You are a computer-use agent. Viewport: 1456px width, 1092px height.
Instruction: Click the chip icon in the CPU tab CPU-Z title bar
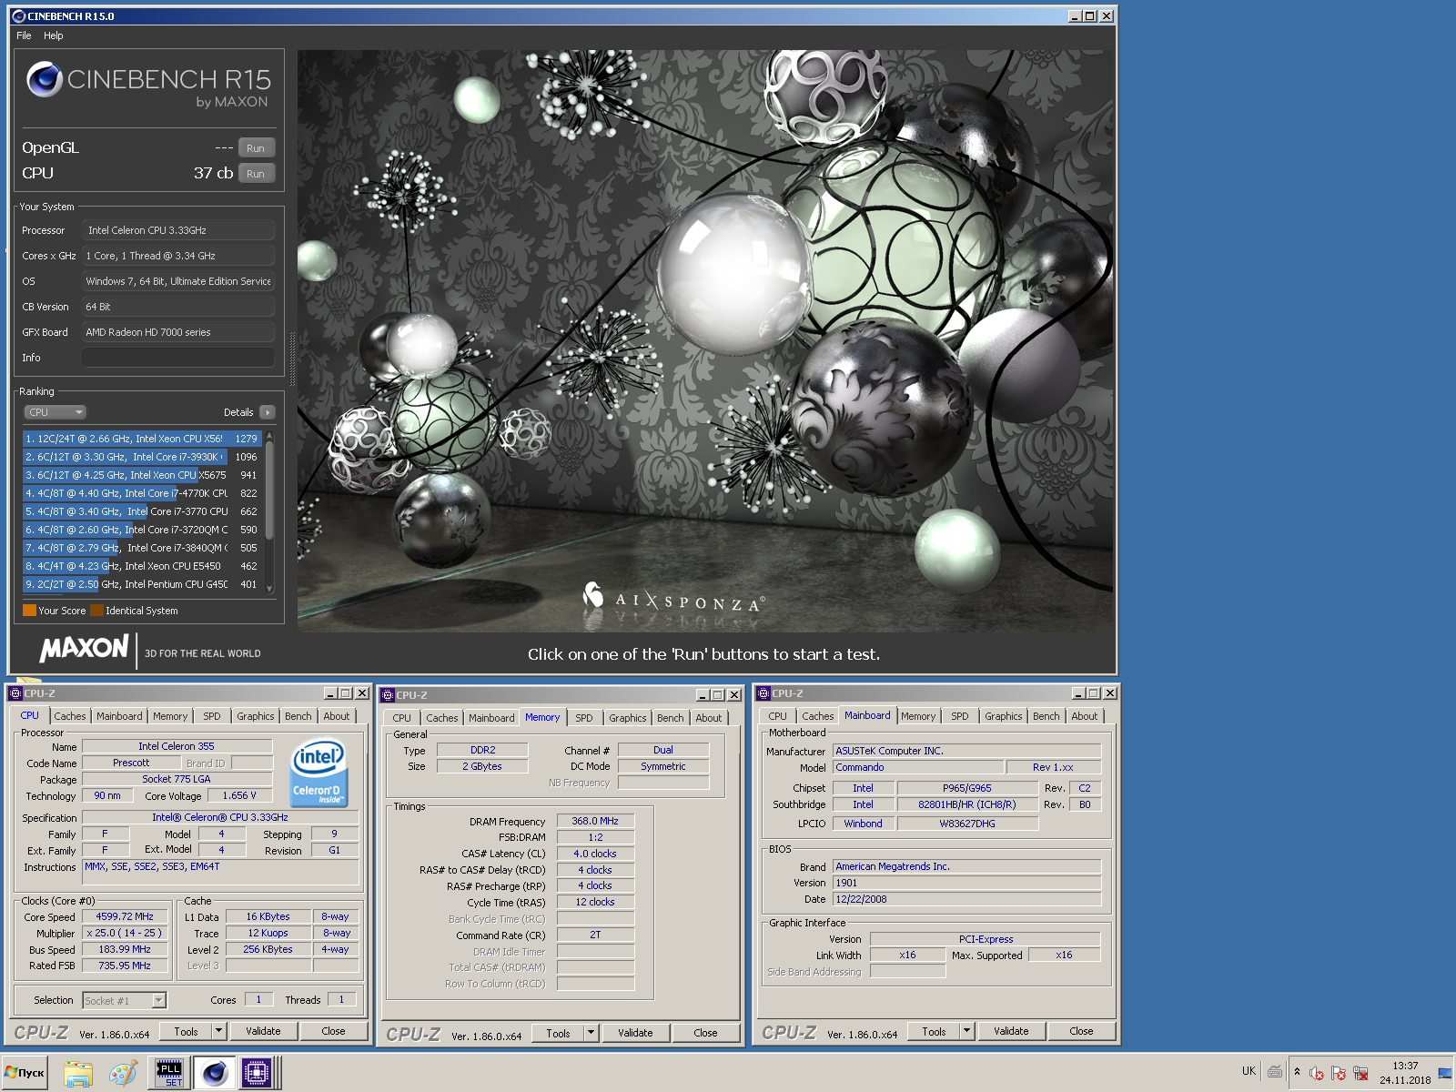15,693
